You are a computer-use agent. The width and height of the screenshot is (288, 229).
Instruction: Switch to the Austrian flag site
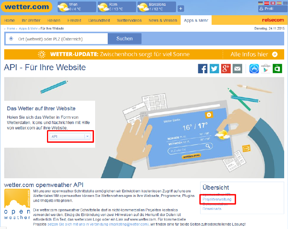coord(267,3)
